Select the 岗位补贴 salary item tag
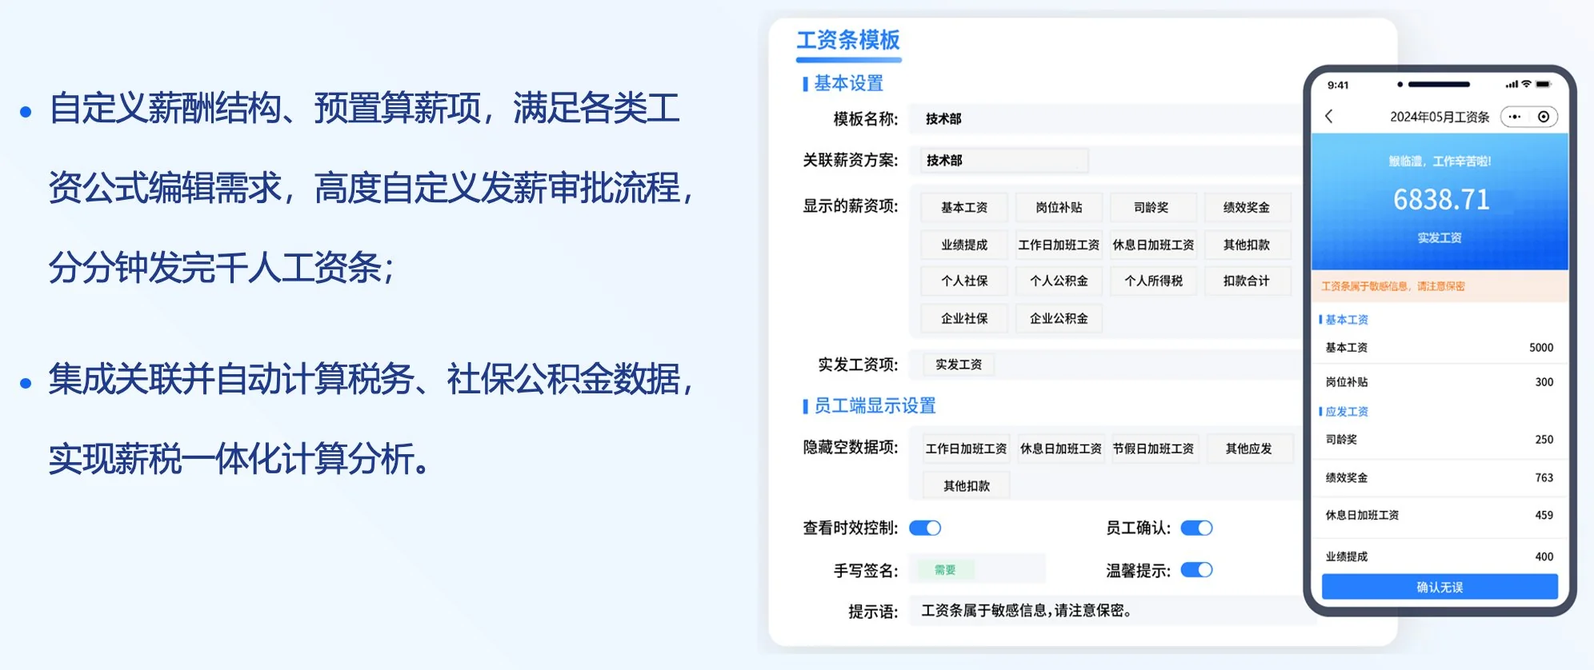1594x670 pixels. click(x=1059, y=207)
